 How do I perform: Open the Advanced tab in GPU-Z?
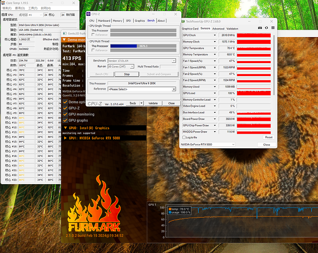pyautogui.click(x=218, y=29)
